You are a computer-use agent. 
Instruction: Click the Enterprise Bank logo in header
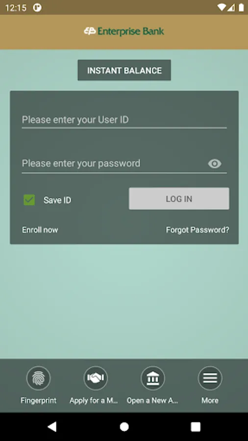click(124, 31)
